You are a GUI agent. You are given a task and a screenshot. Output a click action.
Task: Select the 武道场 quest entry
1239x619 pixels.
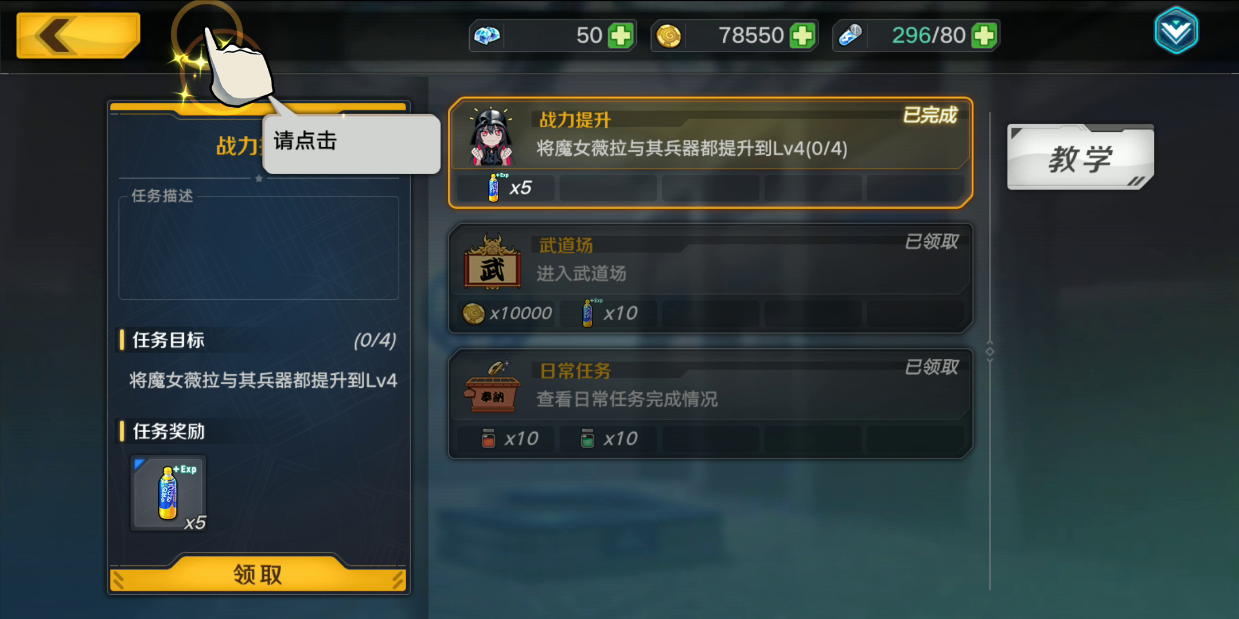710,278
